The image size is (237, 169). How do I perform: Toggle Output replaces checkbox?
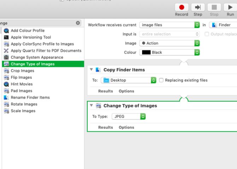pyautogui.click(x=207, y=34)
